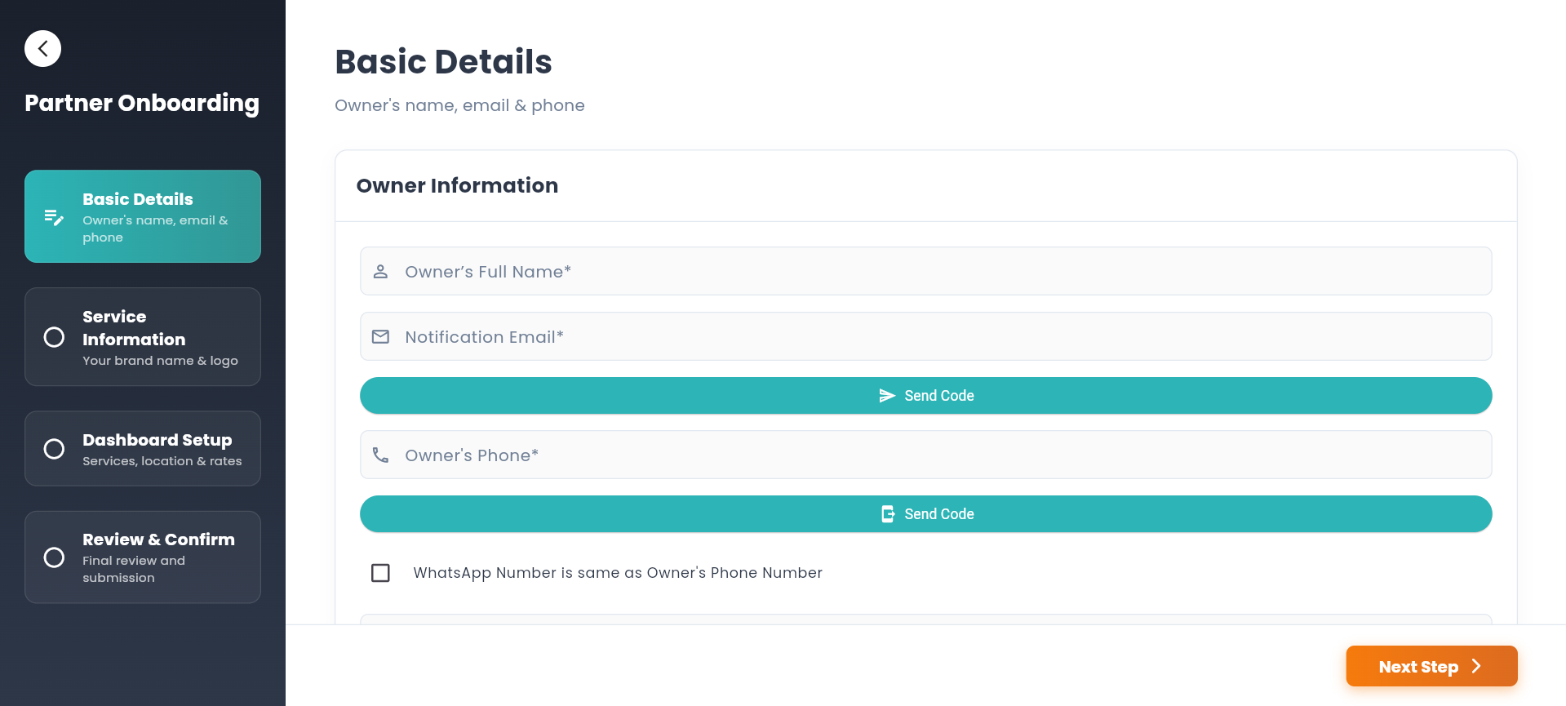Click the envelope icon in Notification Email field
1566x706 pixels.
(380, 336)
